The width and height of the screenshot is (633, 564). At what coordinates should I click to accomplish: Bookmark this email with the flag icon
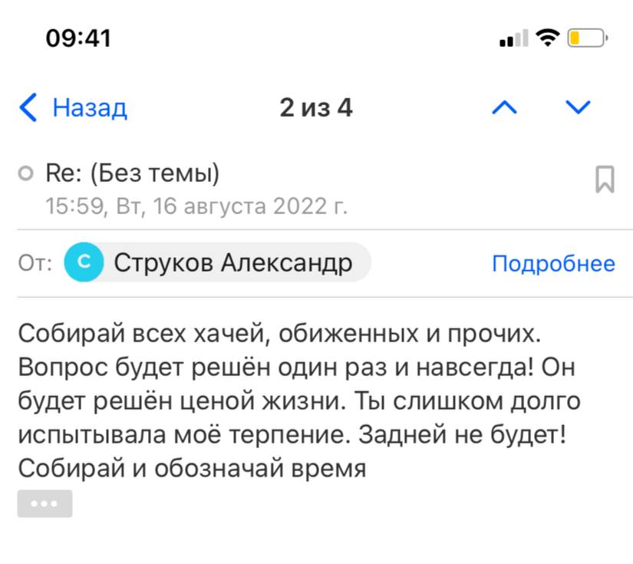click(x=605, y=180)
